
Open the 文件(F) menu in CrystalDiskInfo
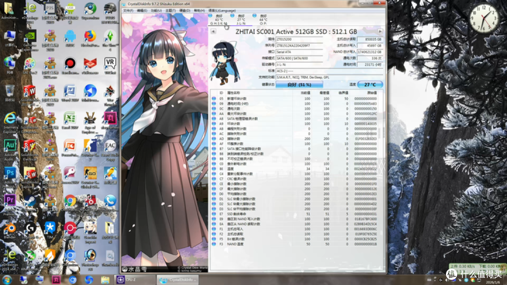tap(128, 11)
